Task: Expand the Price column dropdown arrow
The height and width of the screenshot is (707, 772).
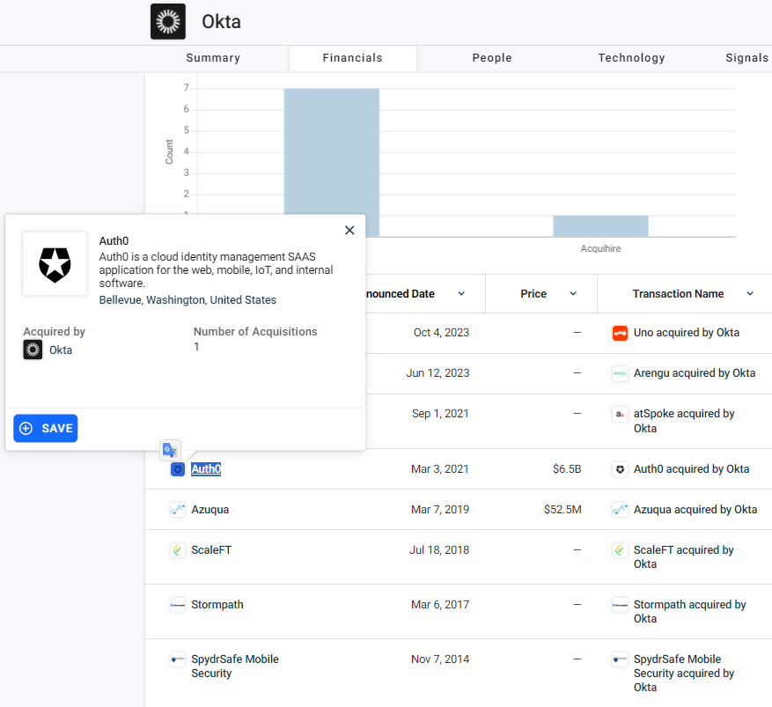Action: (x=573, y=294)
